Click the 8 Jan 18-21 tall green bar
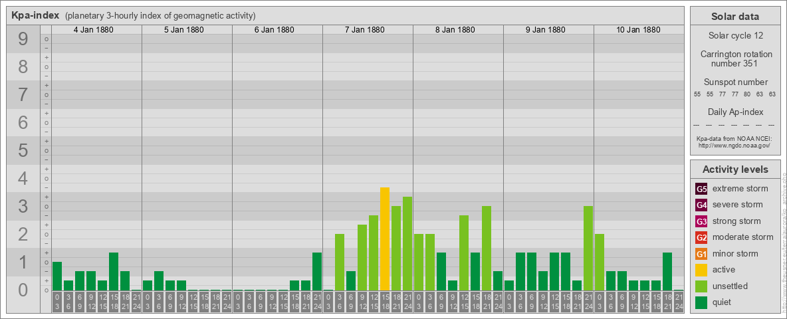 point(487,249)
